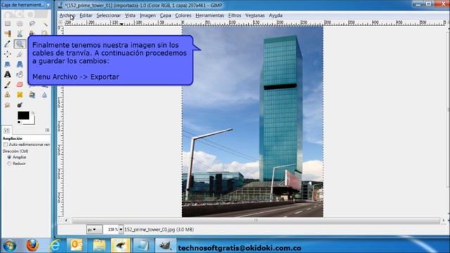Switch to the GIMP taskbar button
Image resolution: width=450 pixels, height=253 pixels.
(165, 245)
